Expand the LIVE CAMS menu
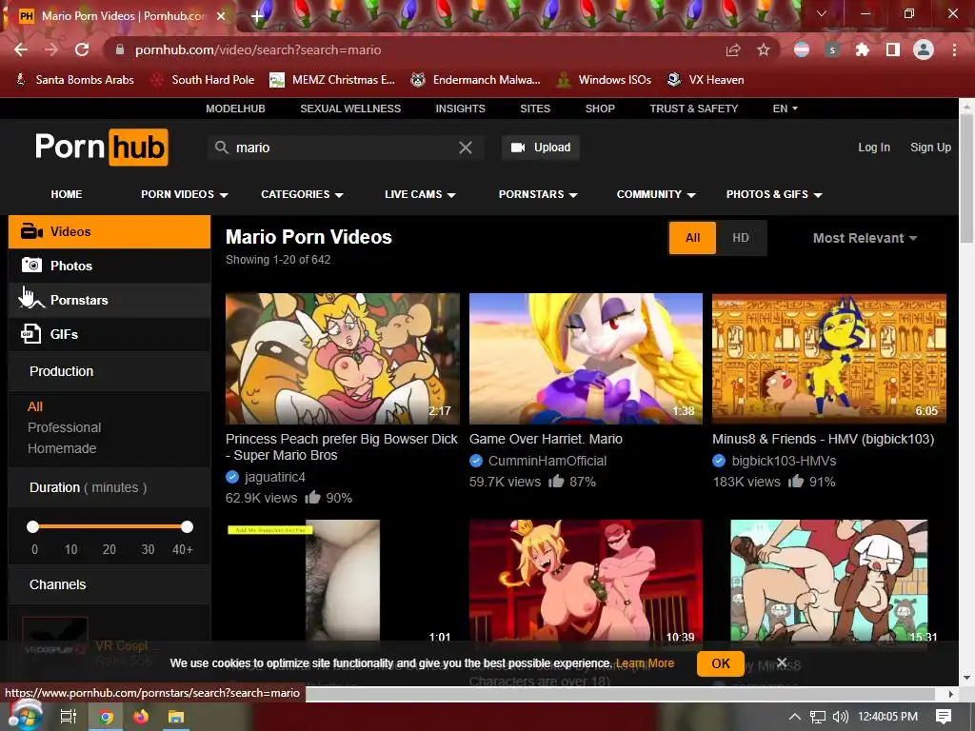This screenshot has height=731, width=975. point(420,194)
